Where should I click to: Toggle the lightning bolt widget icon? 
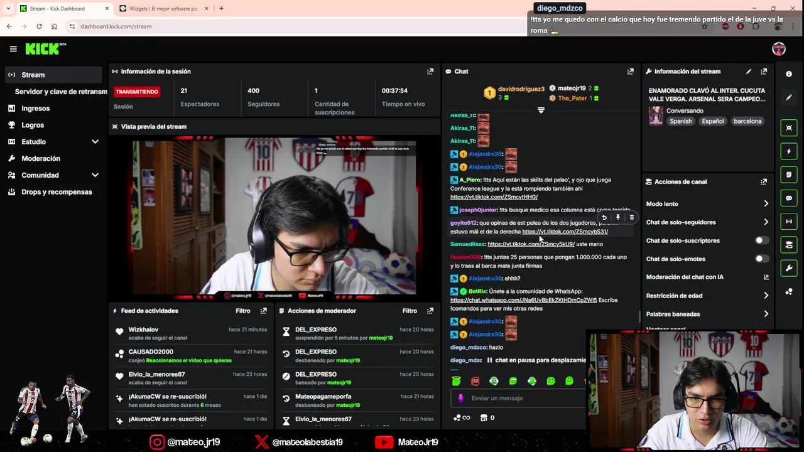tap(789, 151)
